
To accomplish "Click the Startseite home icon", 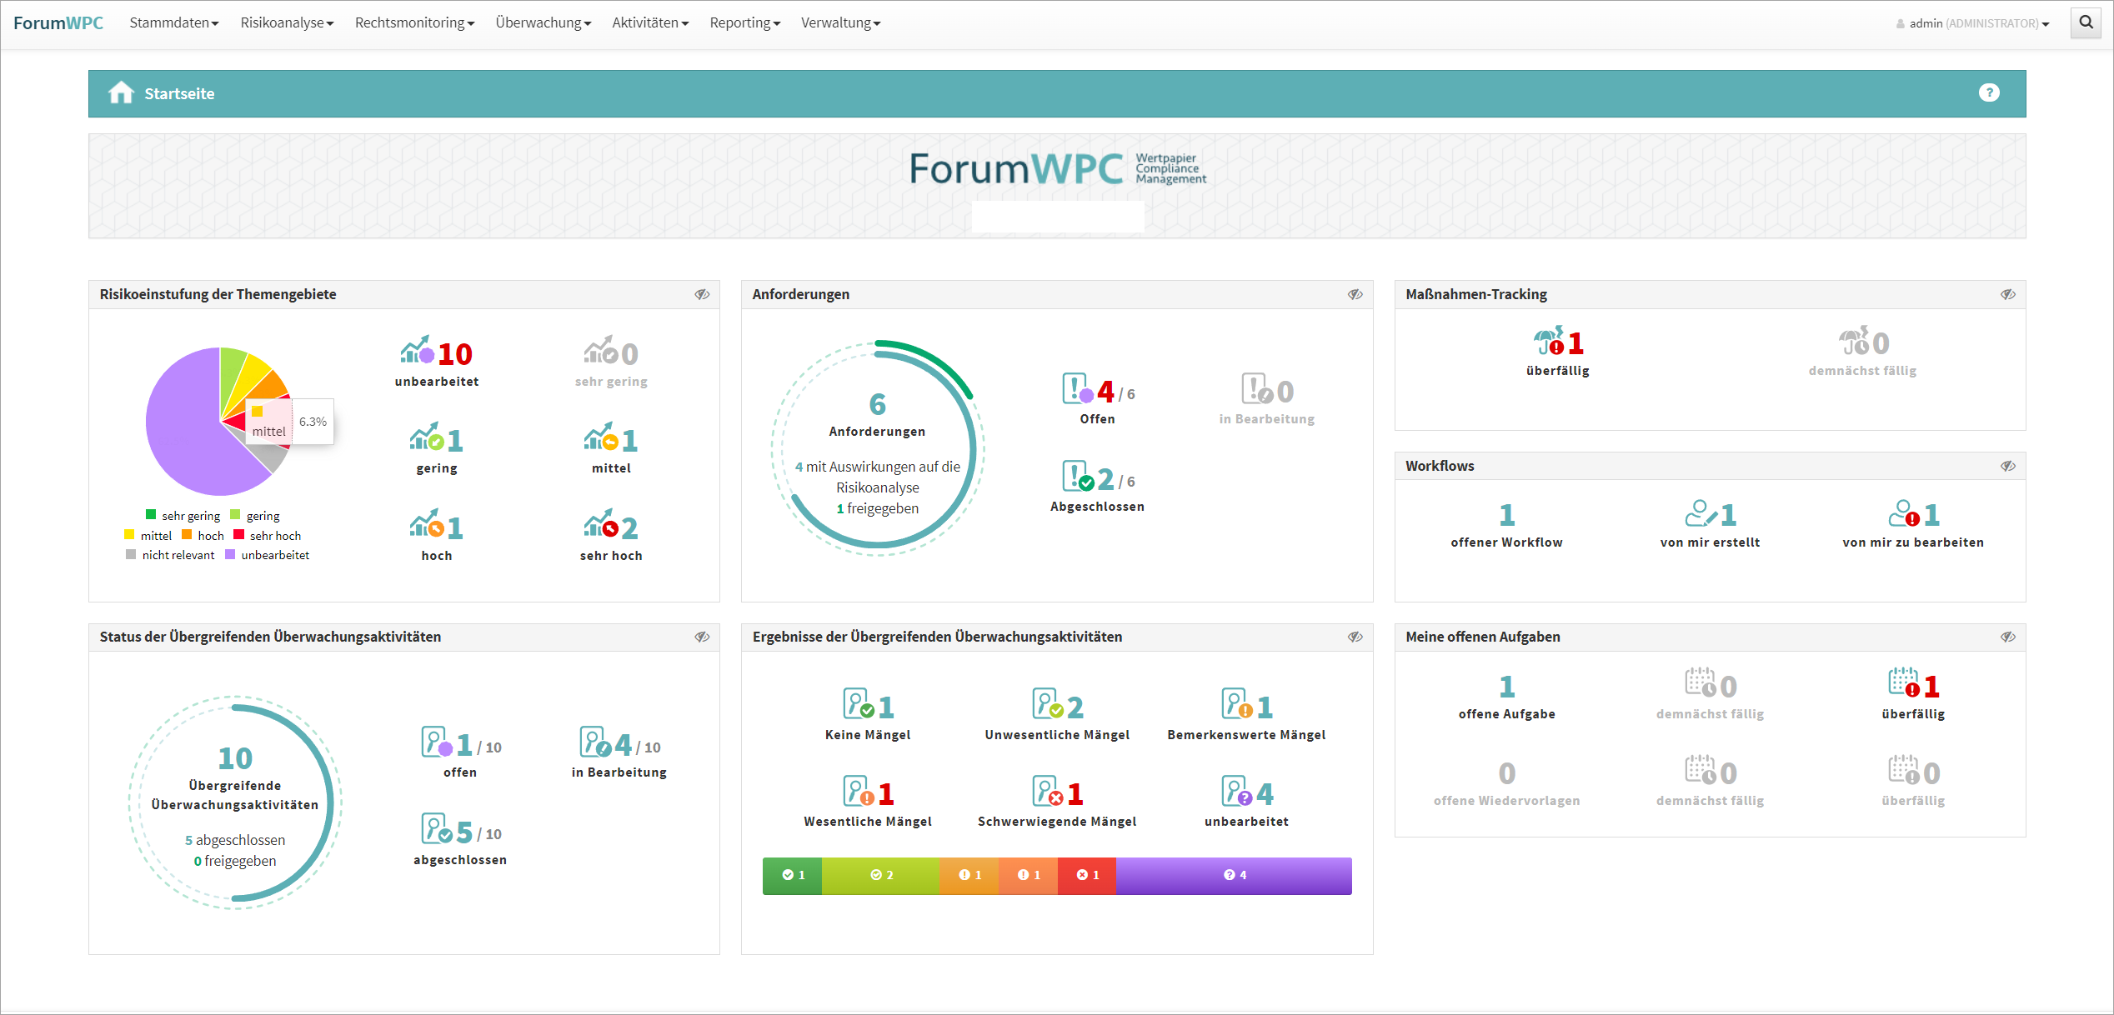I will click(121, 92).
